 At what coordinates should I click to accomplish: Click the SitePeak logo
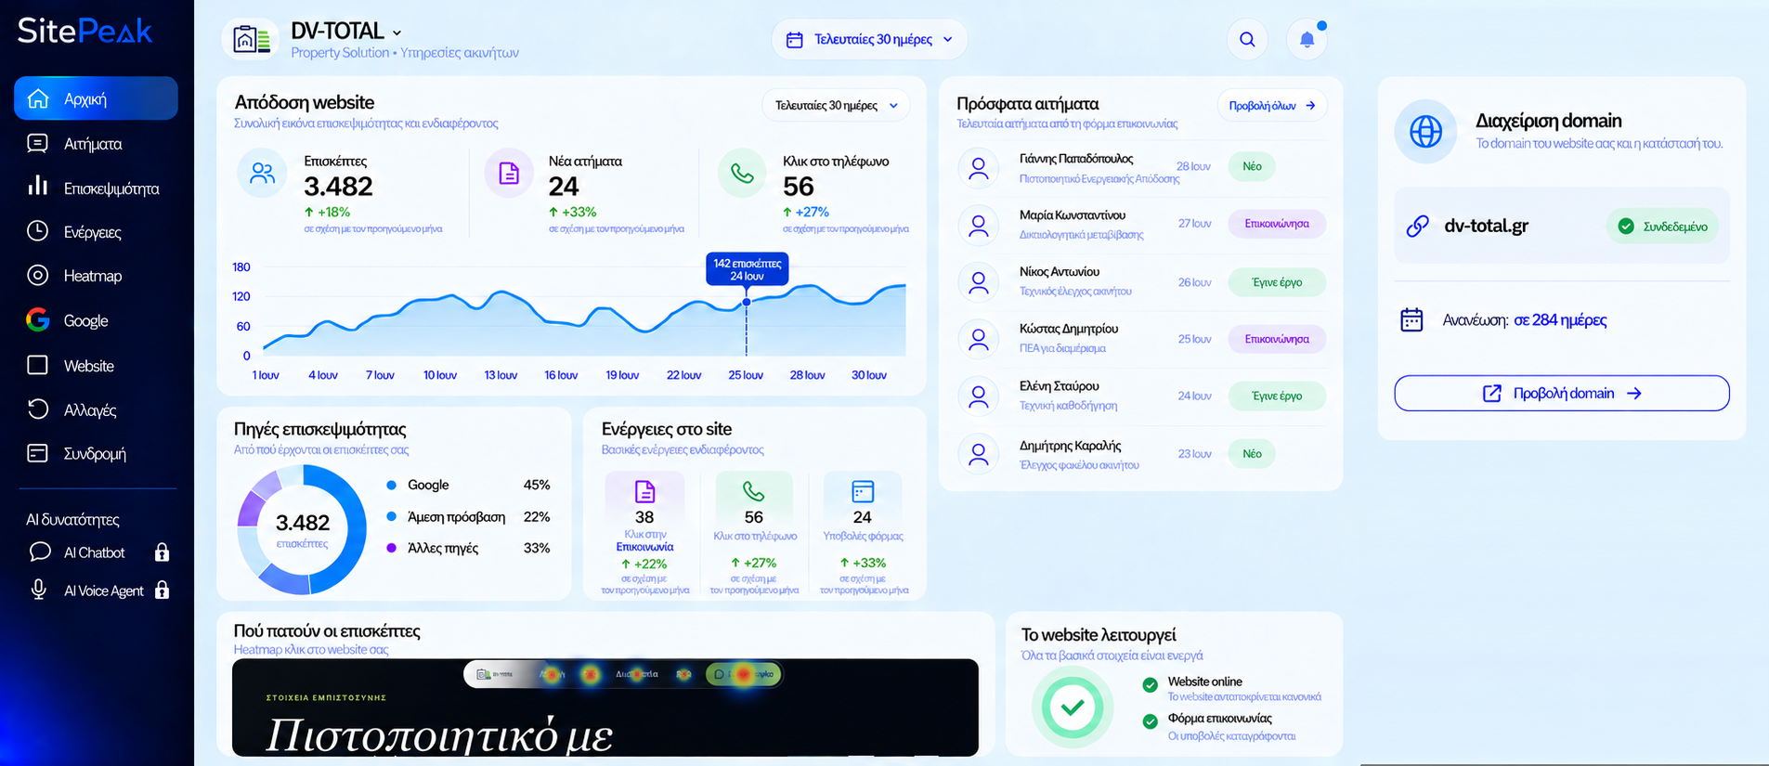coord(85,31)
